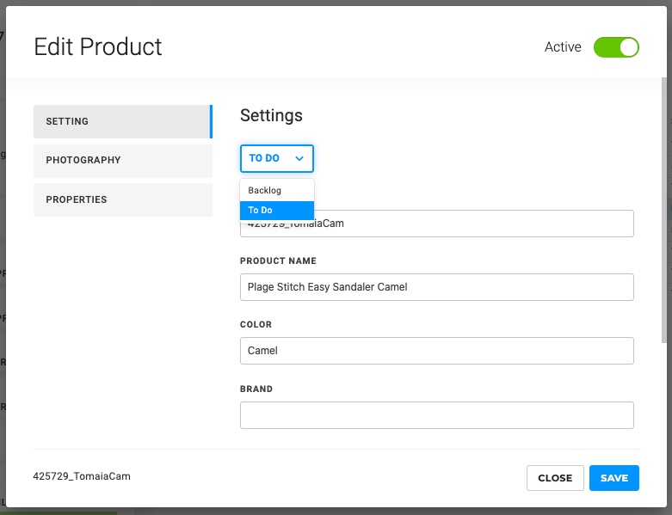Click the Product Name input field
672x515 pixels.
[x=436, y=287]
